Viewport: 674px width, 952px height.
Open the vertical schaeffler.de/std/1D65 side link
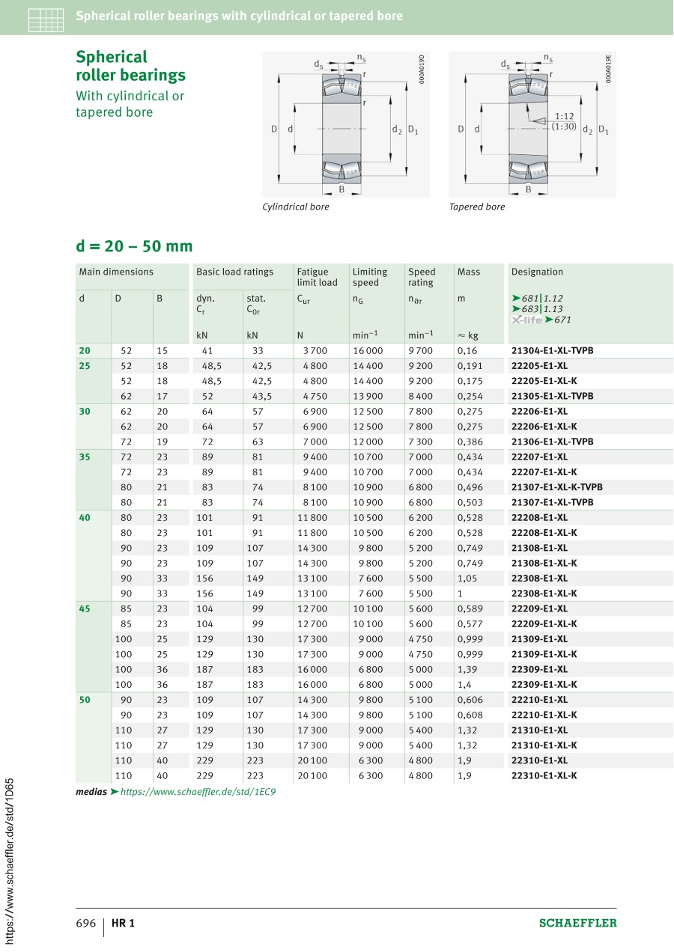point(9,860)
